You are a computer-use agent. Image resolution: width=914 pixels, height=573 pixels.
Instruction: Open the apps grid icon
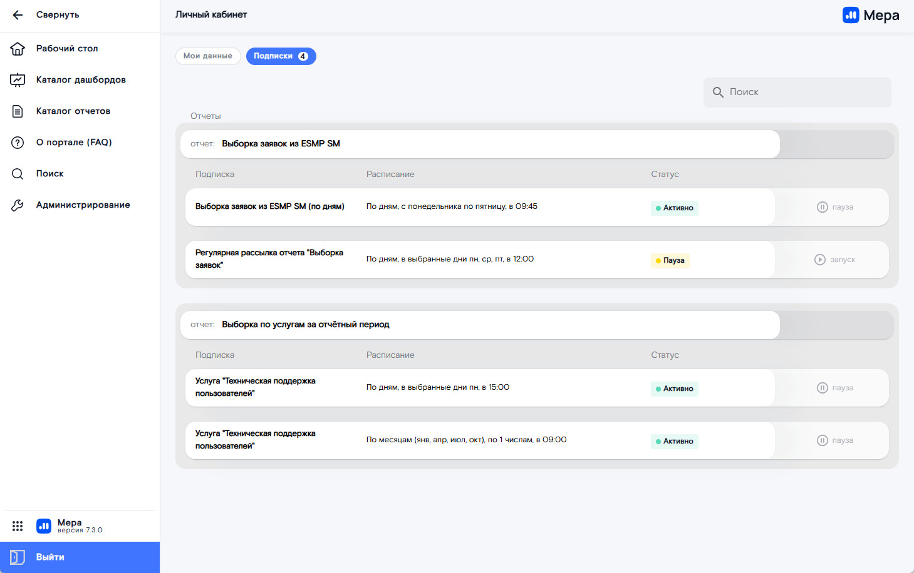pyautogui.click(x=18, y=526)
